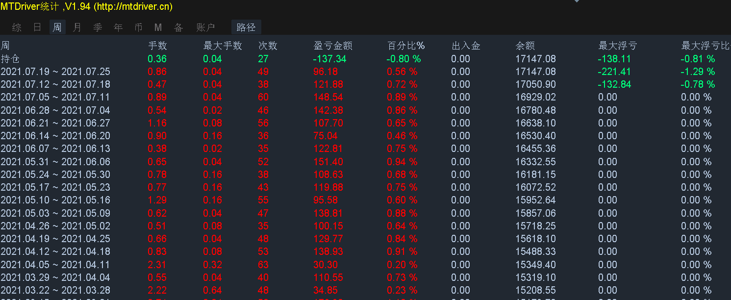Click the max floating loss -132.84
The width and height of the screenshot is (731, 300).
tap(615, 84)
